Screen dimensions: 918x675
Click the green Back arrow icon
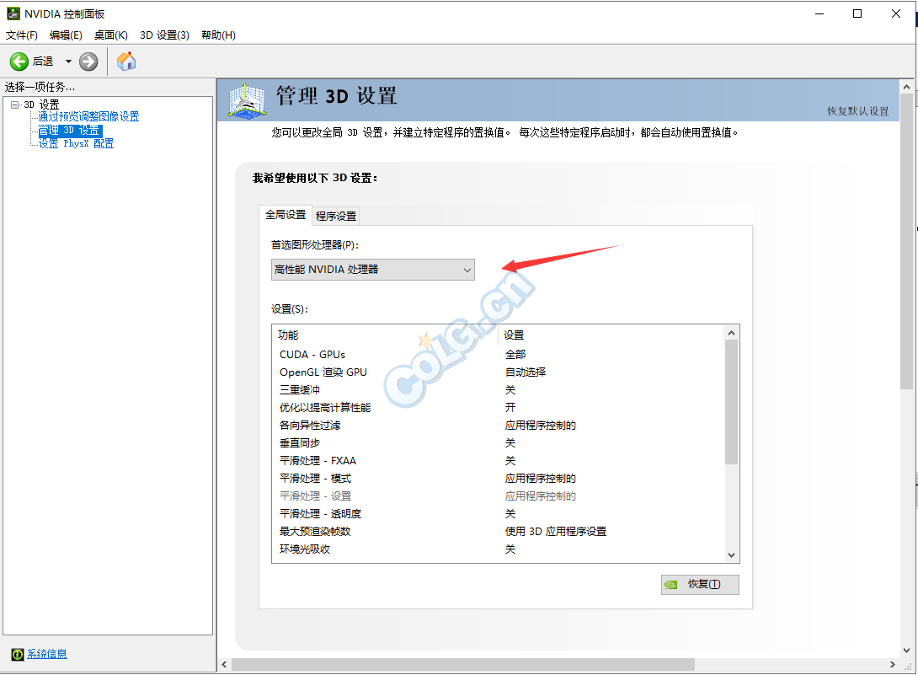pos(19,62)
